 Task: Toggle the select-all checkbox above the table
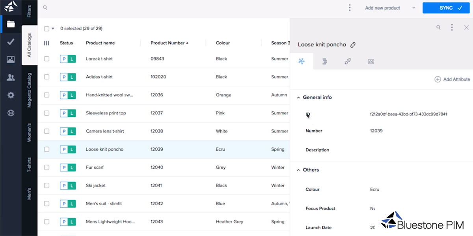coord(47,29)
